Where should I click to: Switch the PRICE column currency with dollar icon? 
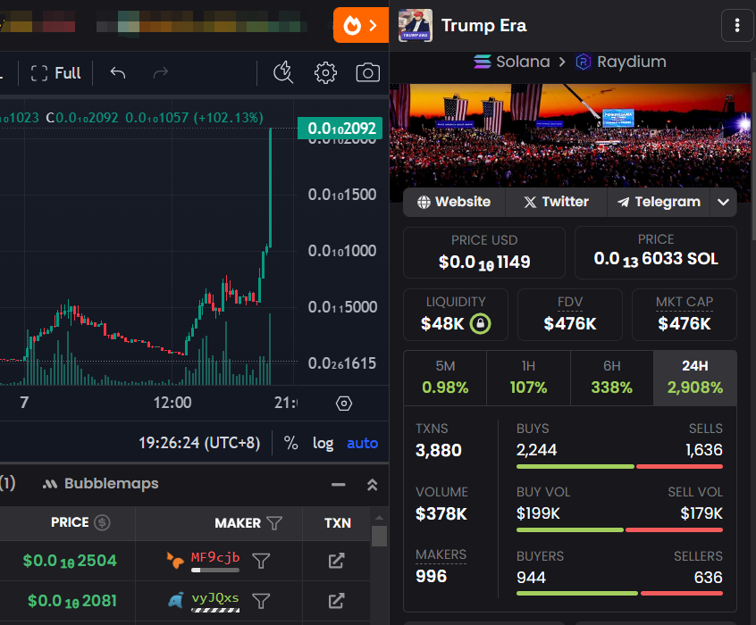pyautogui.click(x=102, y=522)
